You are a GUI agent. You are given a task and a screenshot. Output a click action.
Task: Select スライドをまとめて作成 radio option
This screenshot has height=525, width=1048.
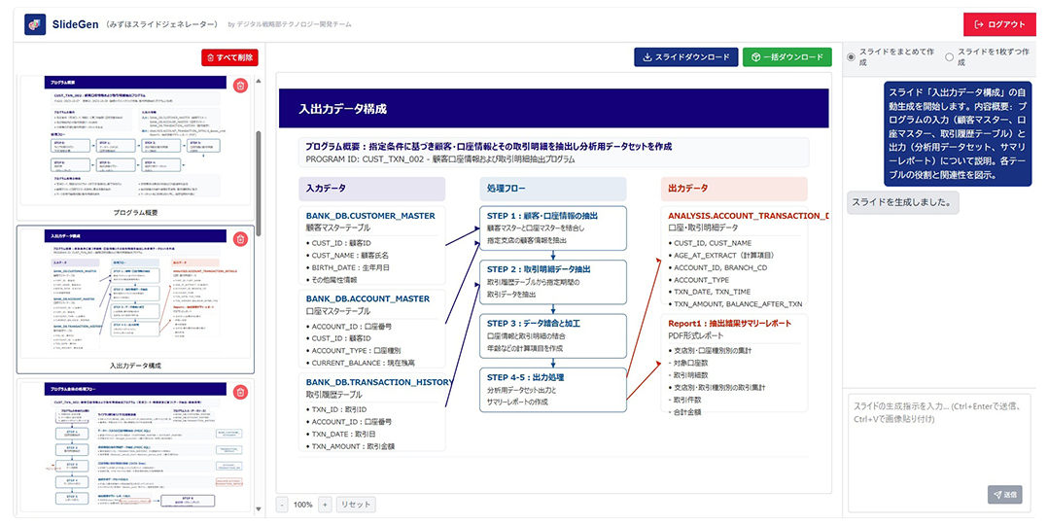(853, 57)
